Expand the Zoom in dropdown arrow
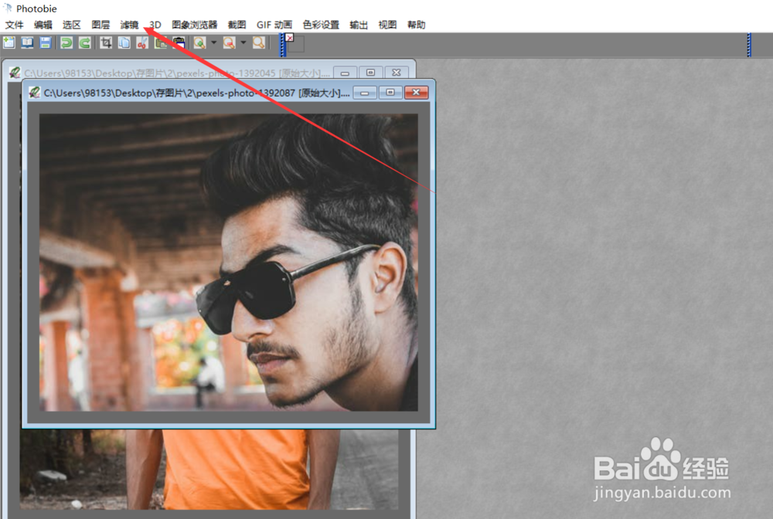This screenshot has width=773, height=519. tap(214, 42)
